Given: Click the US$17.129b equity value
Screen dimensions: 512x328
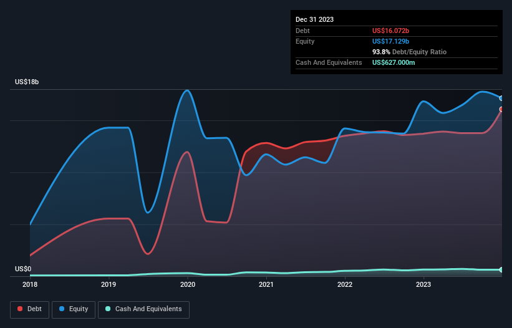Looking at the screenshot, I should [390, 41].
